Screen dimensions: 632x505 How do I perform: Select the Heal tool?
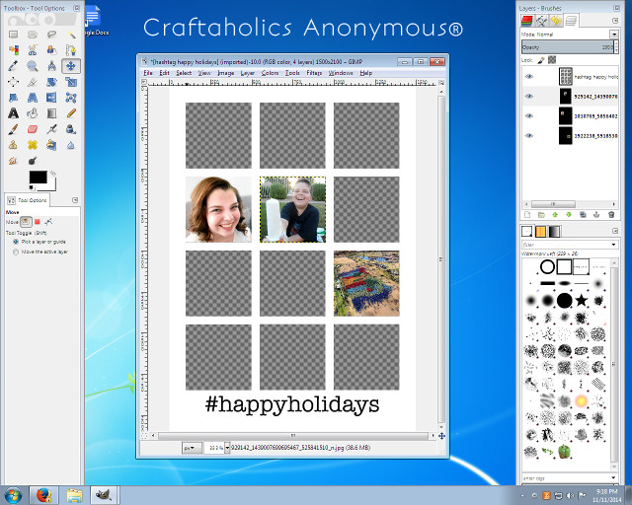(x=33, y=145)
